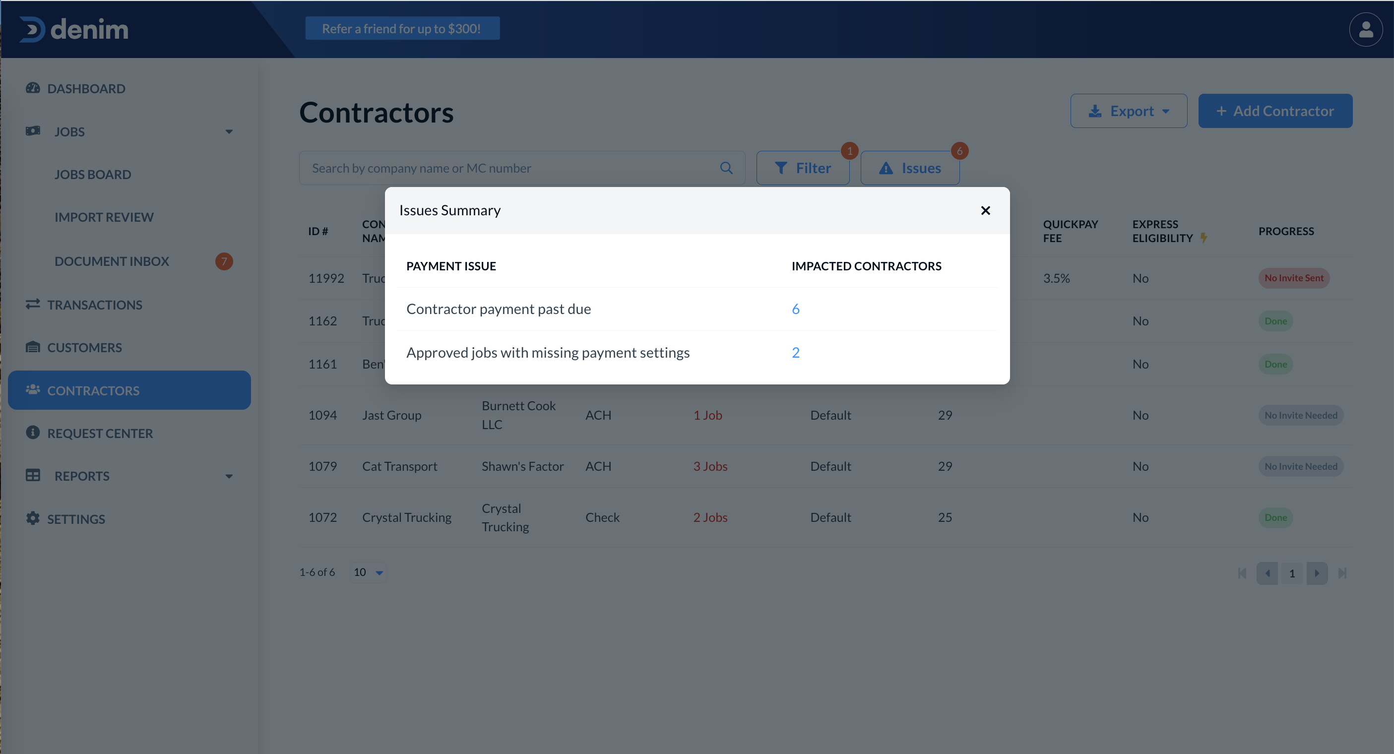Open Request Center in sidebar
This screenshot has width=1394, height=754.
pos(100,434)
